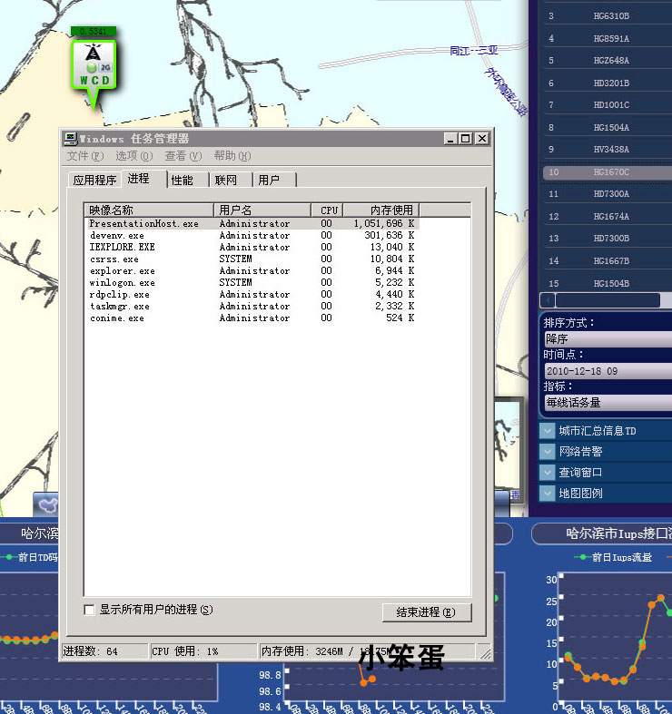Screen dimensions: 672x714
Task: Select row 14 HG1667B in the list
Action: click(x=608, y=261)
